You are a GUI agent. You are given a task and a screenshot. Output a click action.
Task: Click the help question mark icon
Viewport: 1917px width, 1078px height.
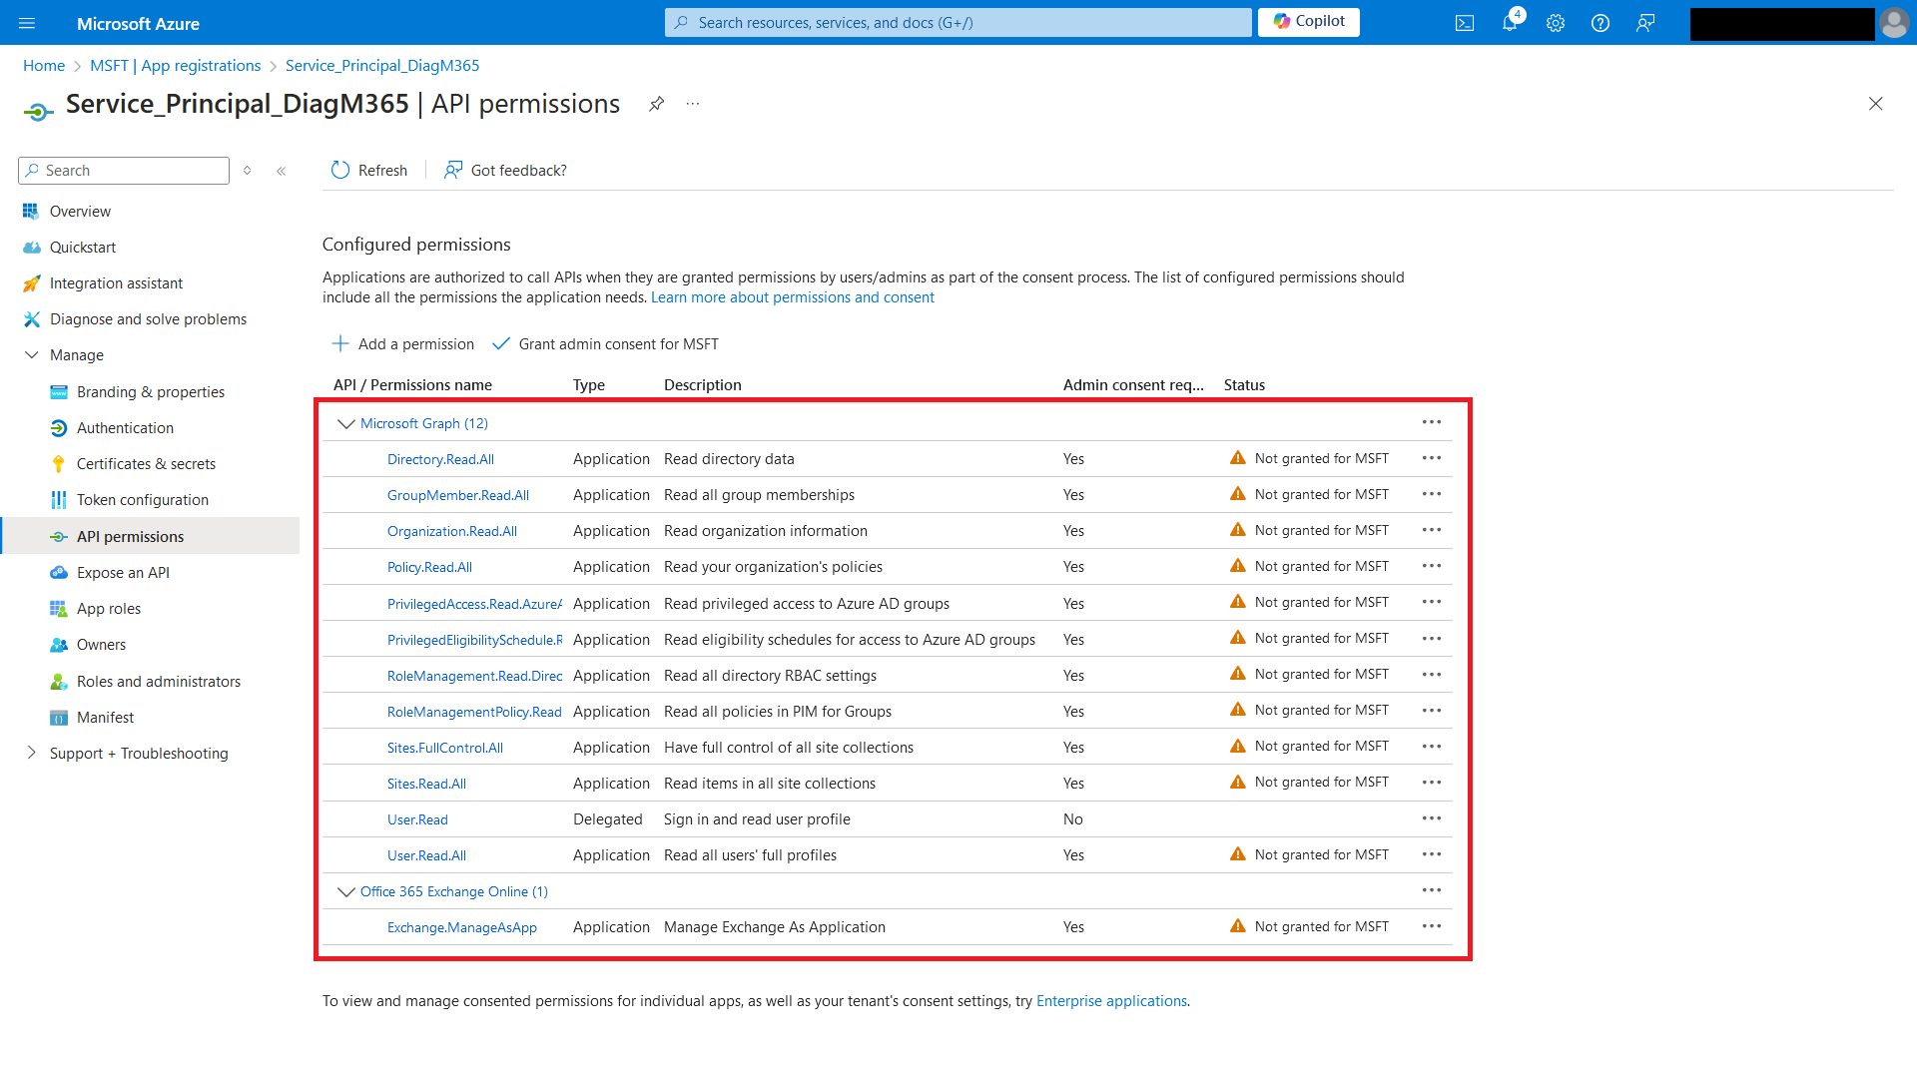tap(1599, 23)
